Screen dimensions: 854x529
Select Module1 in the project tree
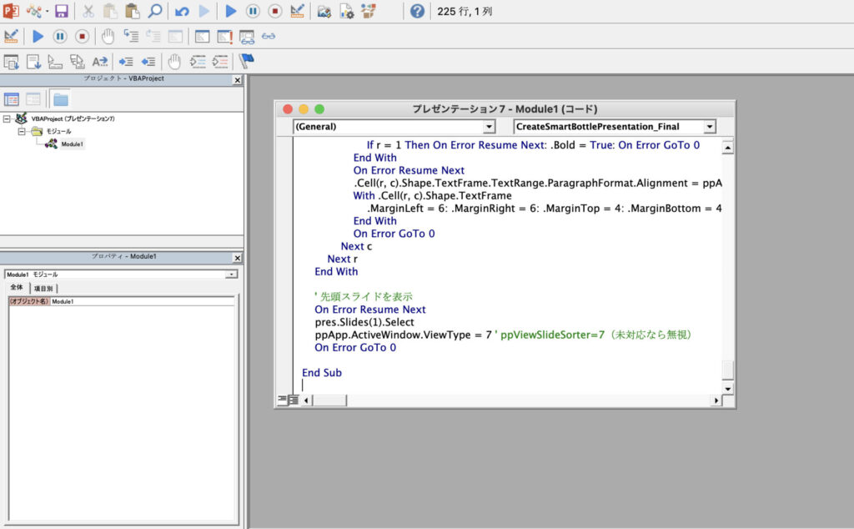[x=72, y=144]
